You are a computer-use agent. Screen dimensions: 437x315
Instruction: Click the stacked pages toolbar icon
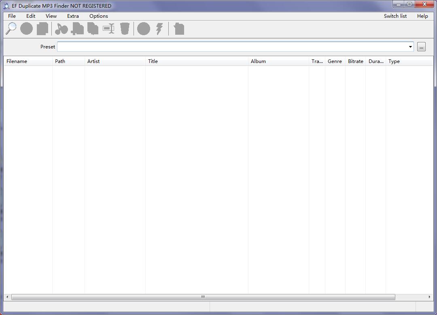[42, 29]
